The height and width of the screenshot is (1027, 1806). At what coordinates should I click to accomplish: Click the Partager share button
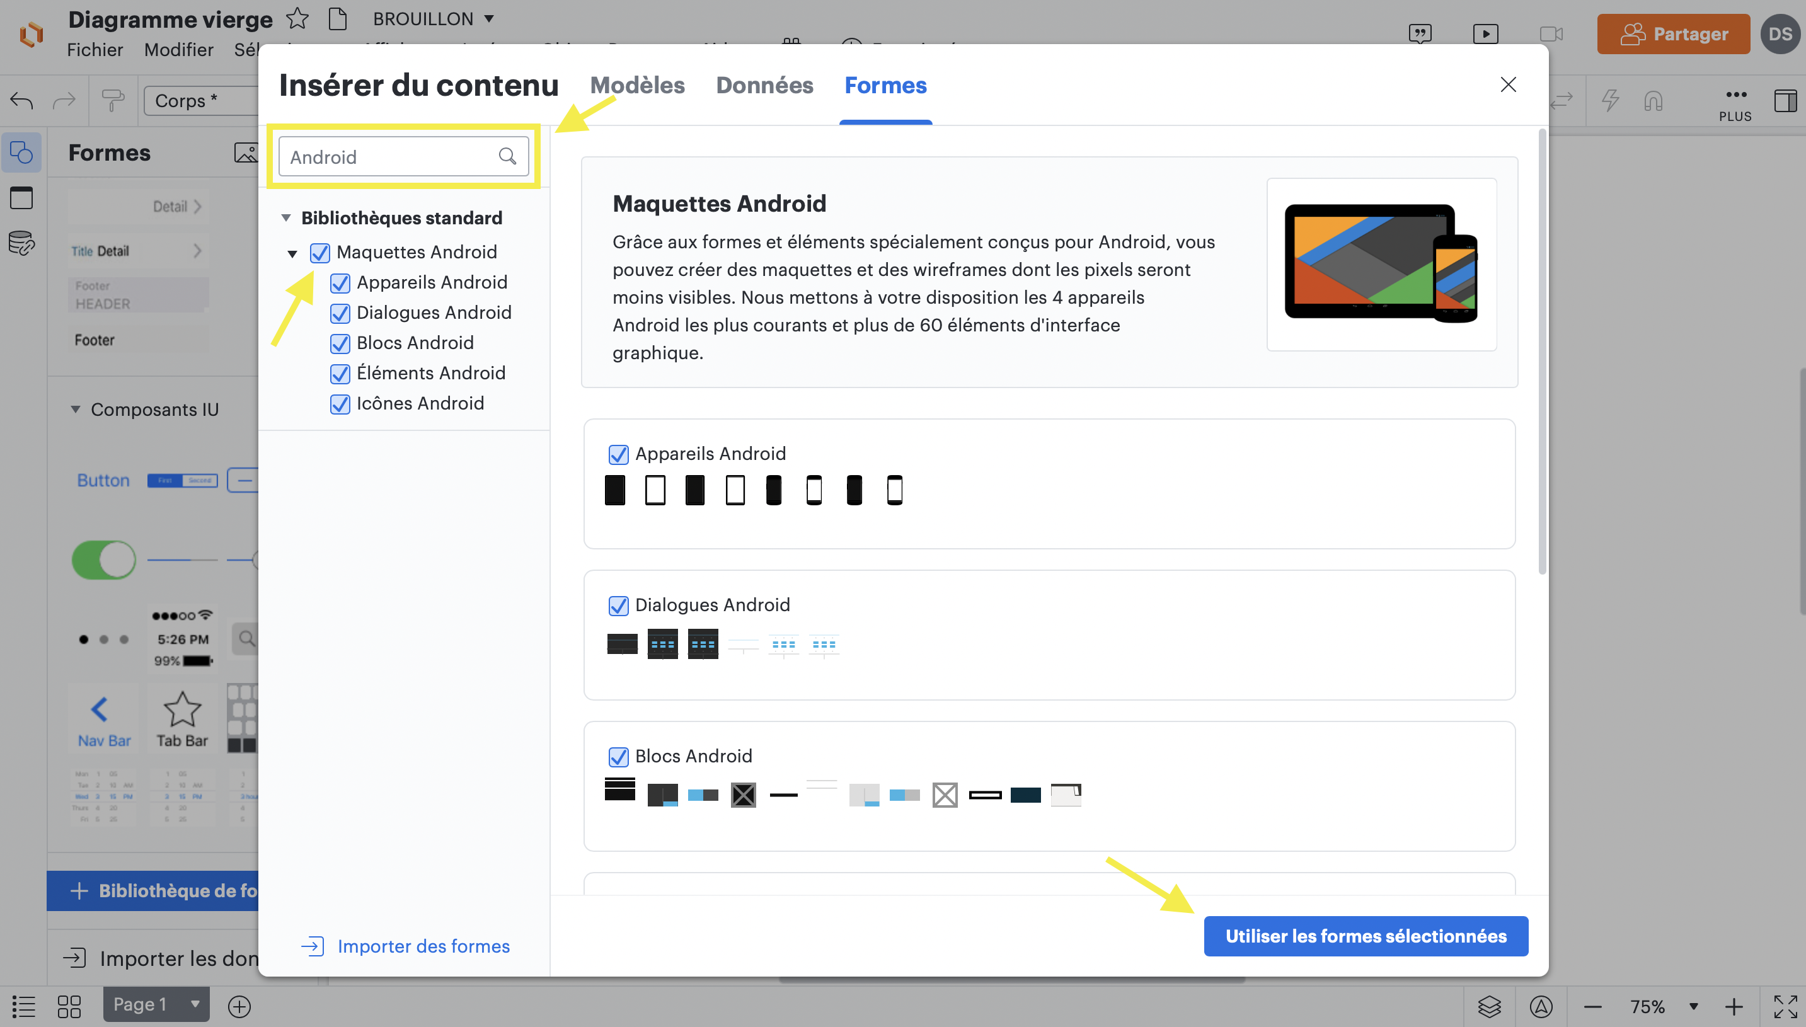(x=1674, y=34)
